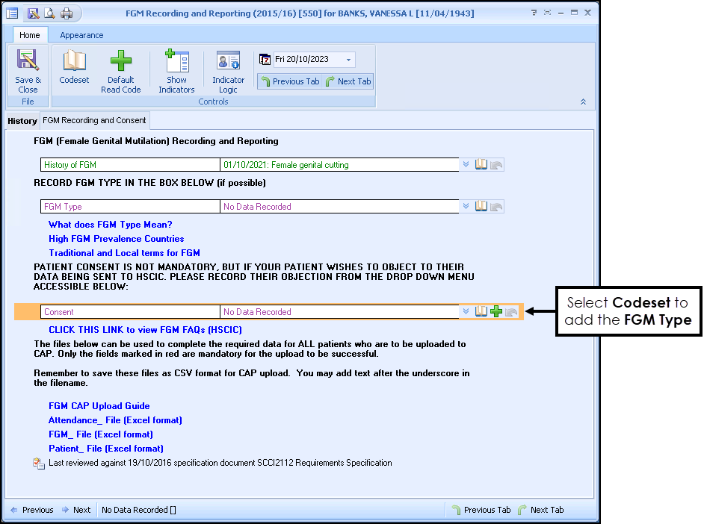Screen dimensions: 704x524
Task: Collapse the ribbon using the double chevron
Action: point(583,102)
